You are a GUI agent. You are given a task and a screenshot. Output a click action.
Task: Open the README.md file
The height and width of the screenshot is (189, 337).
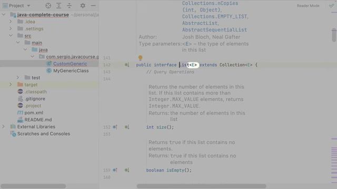point(38,120)
